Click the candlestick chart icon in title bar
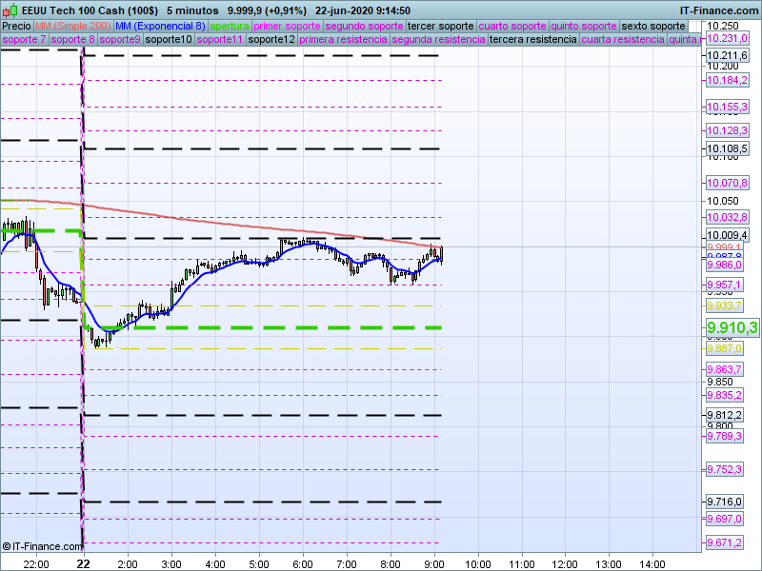The image size is (762, 571). point(10,10)
